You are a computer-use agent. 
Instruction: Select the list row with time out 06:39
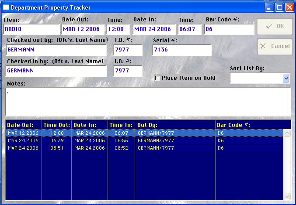point(144,140)
